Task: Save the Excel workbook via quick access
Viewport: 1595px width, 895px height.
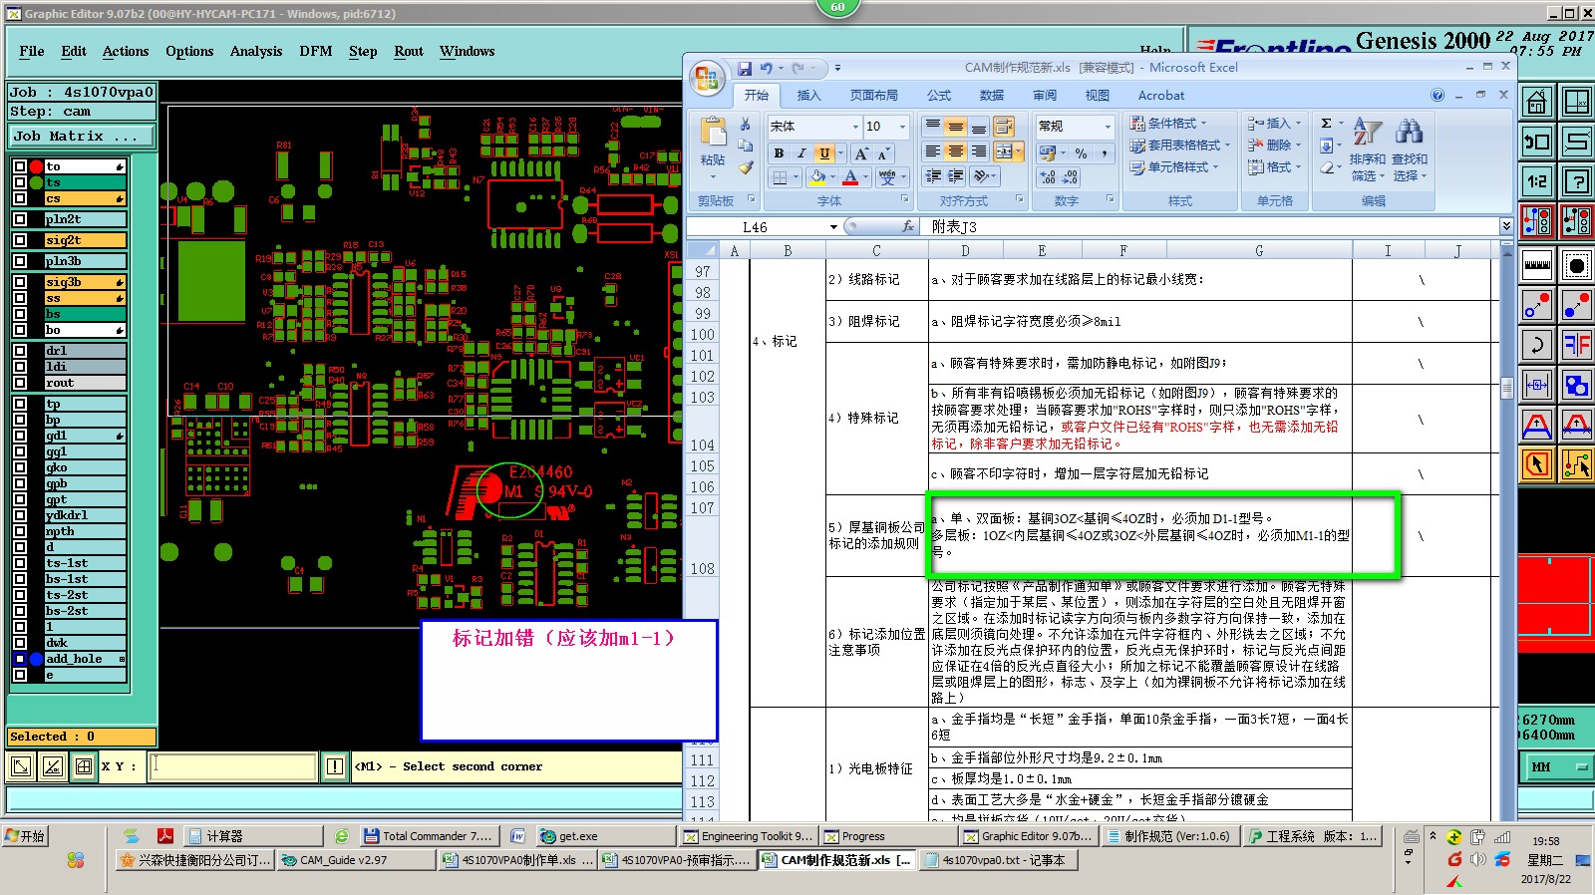Action: point(744,69)
